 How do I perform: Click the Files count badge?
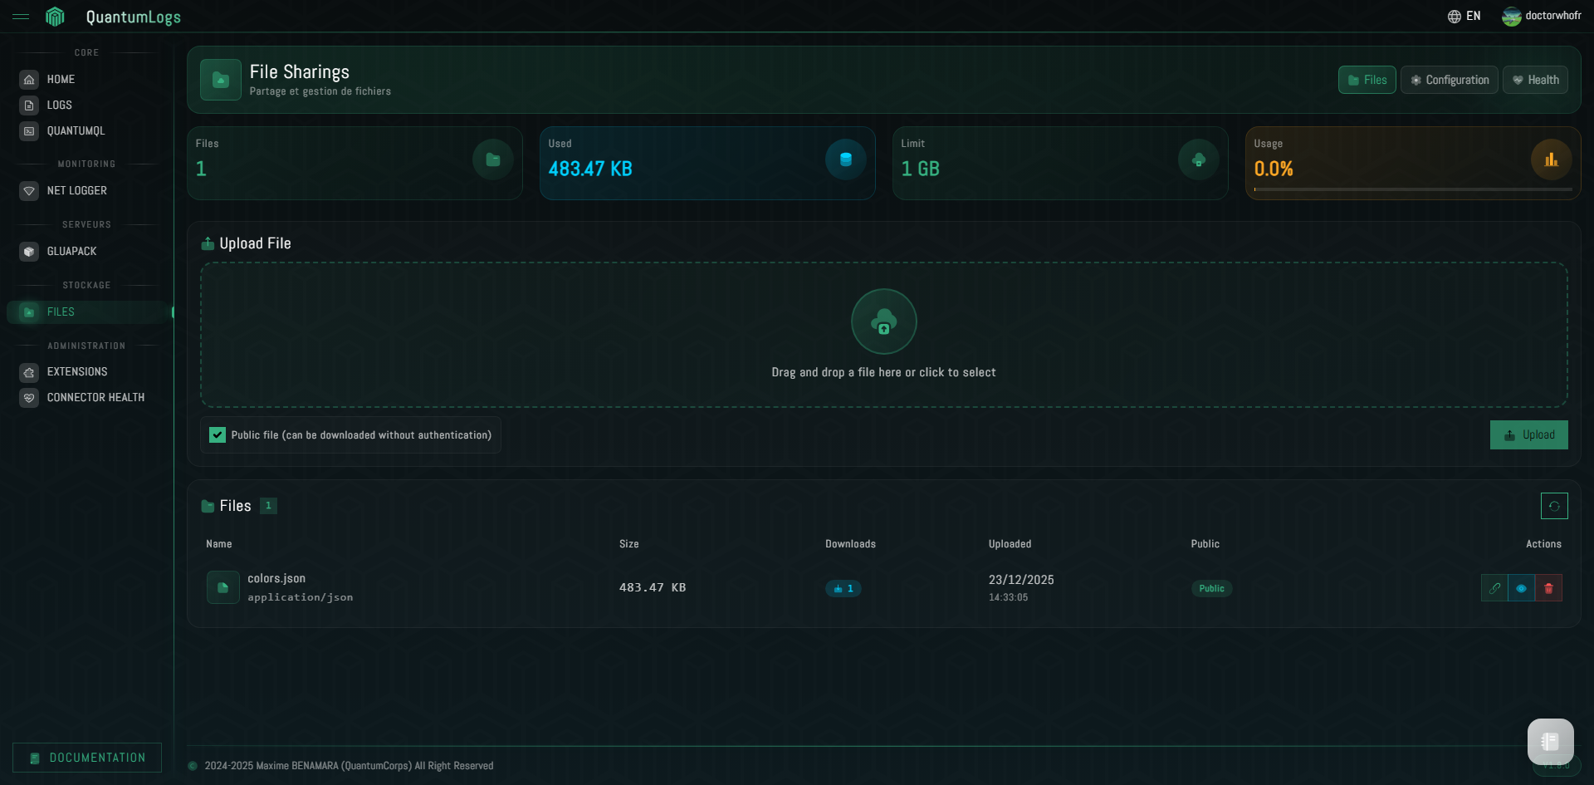click(268, 506)
